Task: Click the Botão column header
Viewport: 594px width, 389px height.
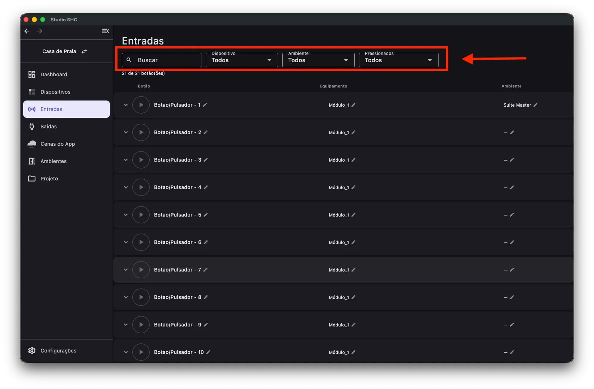Action: click(144, 86)
